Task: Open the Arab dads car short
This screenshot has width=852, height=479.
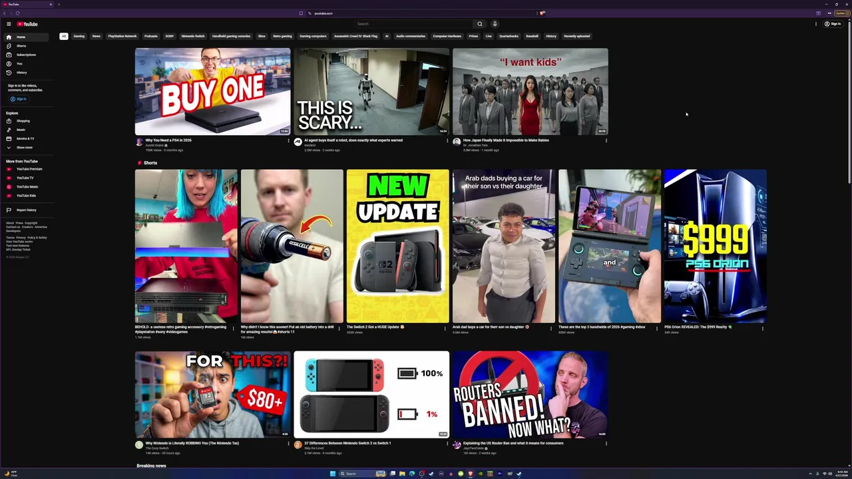Action: tap(504, 246)
